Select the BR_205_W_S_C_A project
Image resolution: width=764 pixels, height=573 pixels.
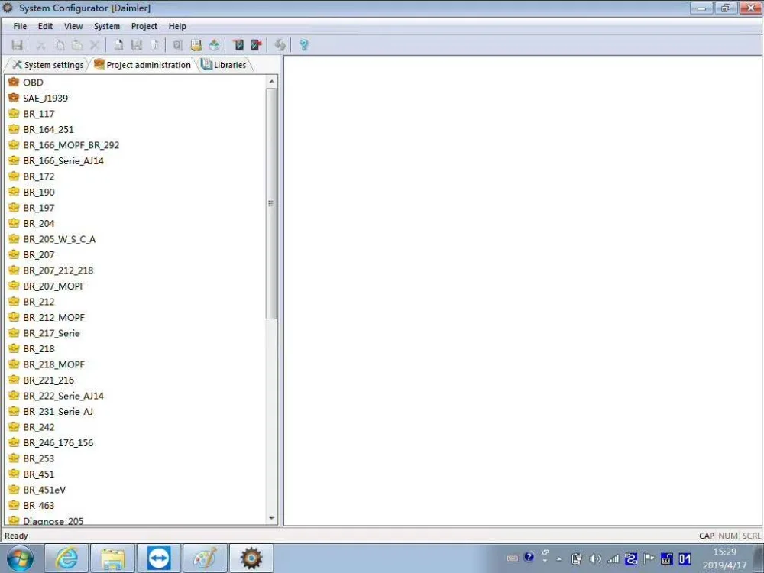pos(60,238)
